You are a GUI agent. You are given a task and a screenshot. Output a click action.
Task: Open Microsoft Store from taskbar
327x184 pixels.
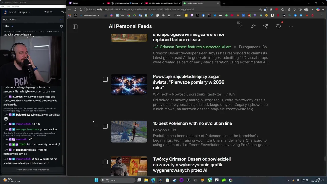pyautogui.click(x=167, y=180)
